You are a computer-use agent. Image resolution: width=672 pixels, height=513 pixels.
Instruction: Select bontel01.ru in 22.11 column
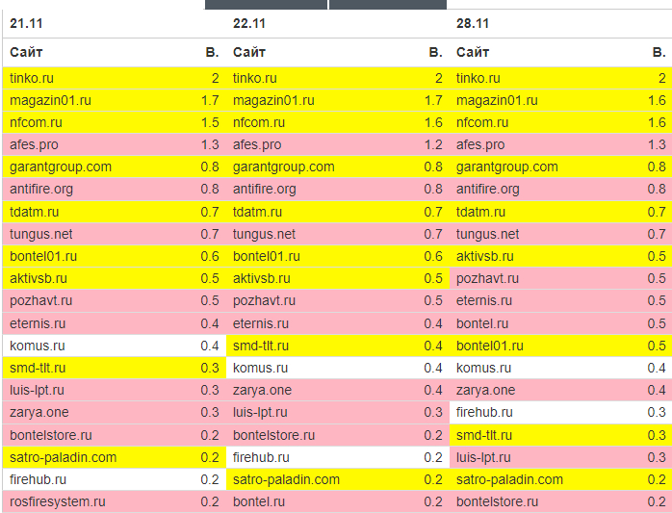[267, 256]
